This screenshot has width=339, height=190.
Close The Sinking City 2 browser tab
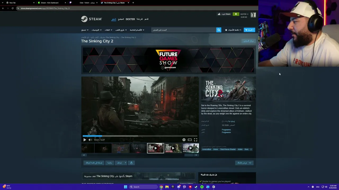pos(128,3)
